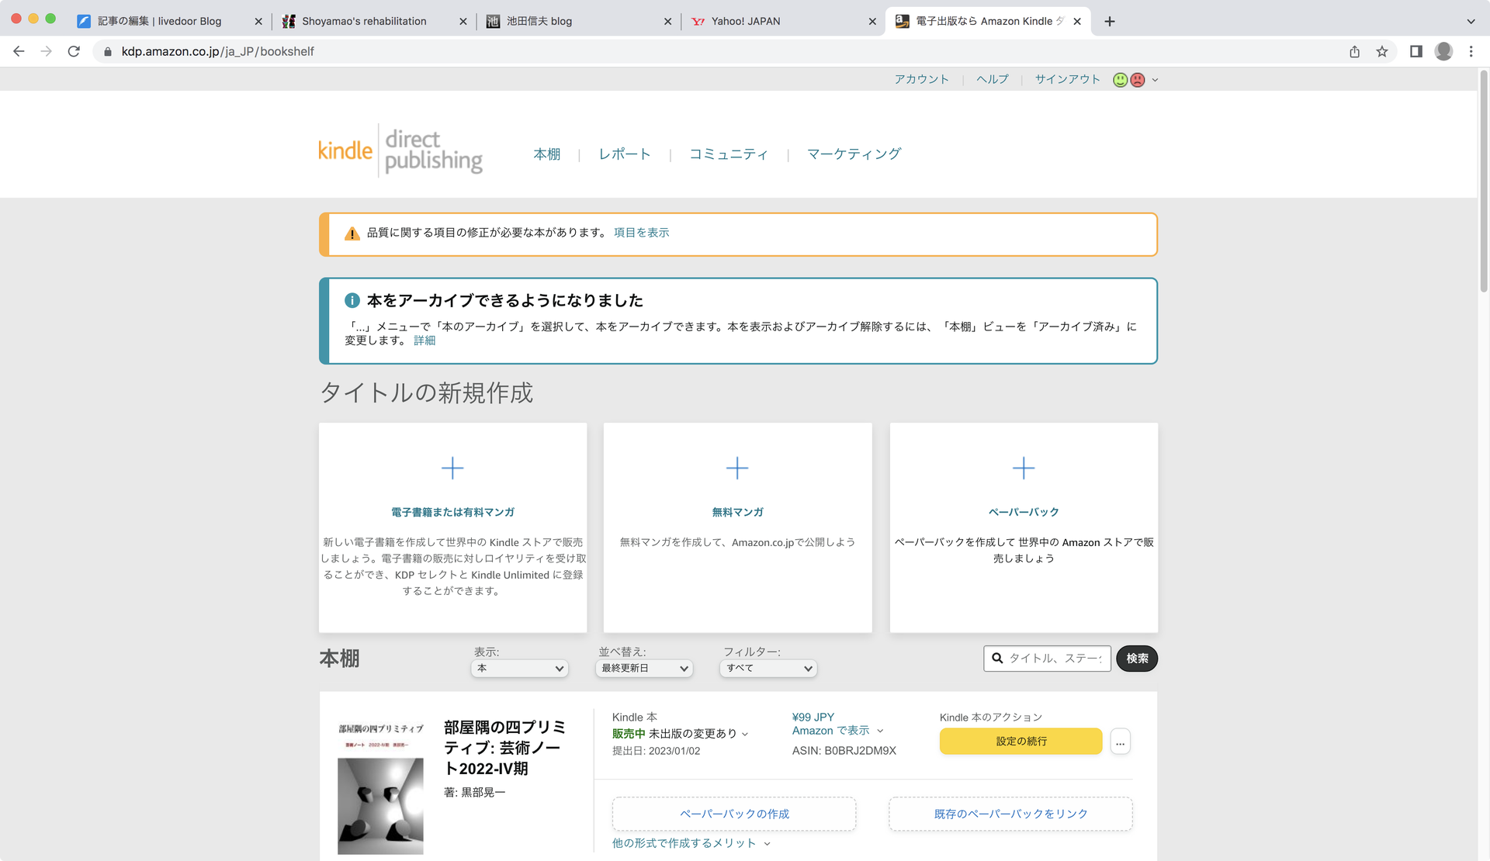Expand the feedback dropdown arrow beside smileys
Image resolution: width=1490 pixels, height=861 pixels.
tap(1155, 80)
